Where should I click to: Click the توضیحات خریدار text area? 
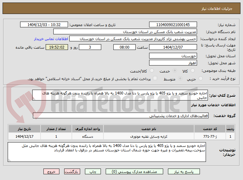point(107,152)
